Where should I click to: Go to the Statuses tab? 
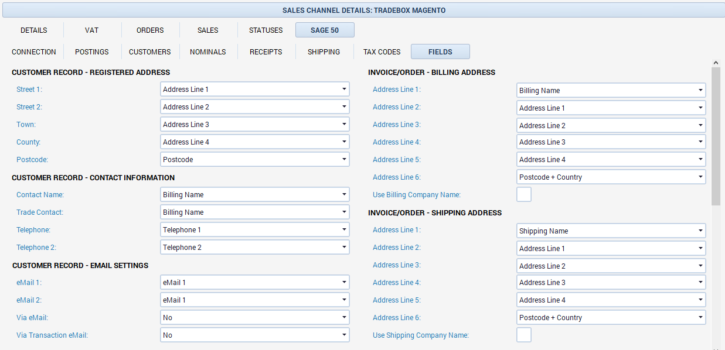[x=266, y=30]
